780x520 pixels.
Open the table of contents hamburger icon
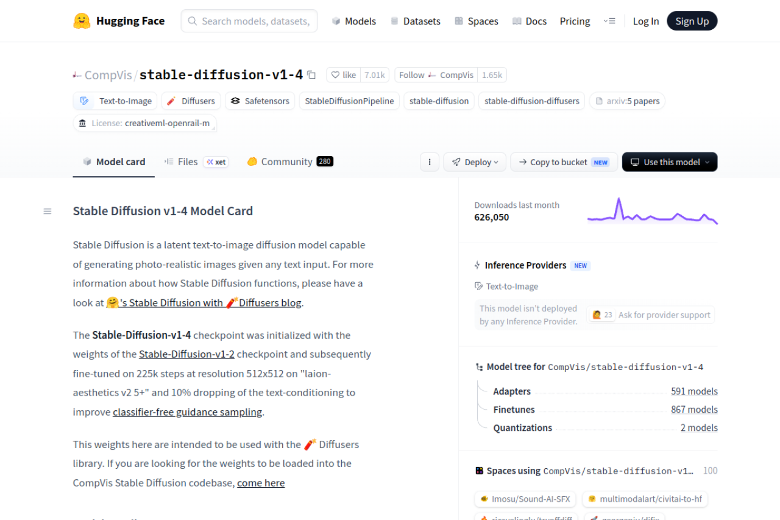pyautogui.click(x=48, y=212)
